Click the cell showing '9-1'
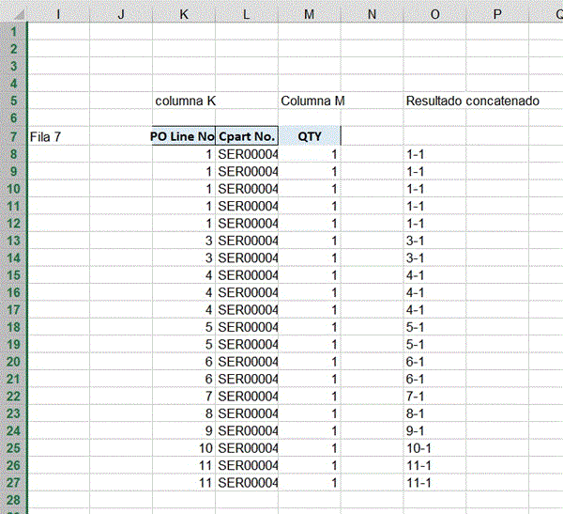The height and width of the screenshot is (514, 563). pos(434,431)
